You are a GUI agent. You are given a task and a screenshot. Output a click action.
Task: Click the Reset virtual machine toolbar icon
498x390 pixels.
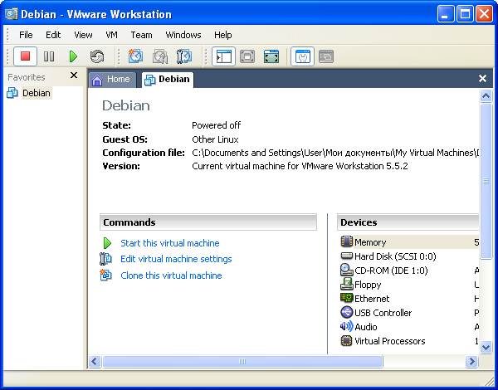(x=97, y=57)
